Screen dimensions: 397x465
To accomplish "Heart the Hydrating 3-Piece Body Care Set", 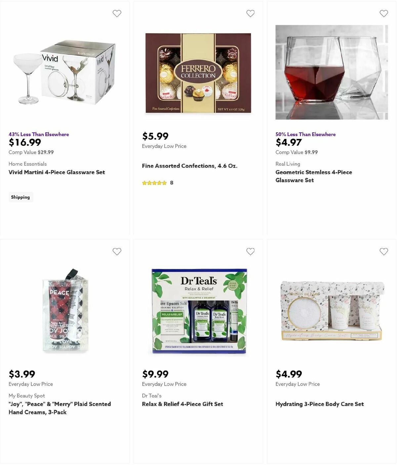I will click(x=384, y=251).
